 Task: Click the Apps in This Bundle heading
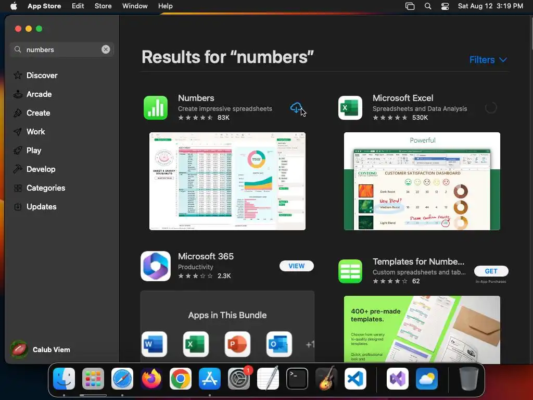pos(227,315)
